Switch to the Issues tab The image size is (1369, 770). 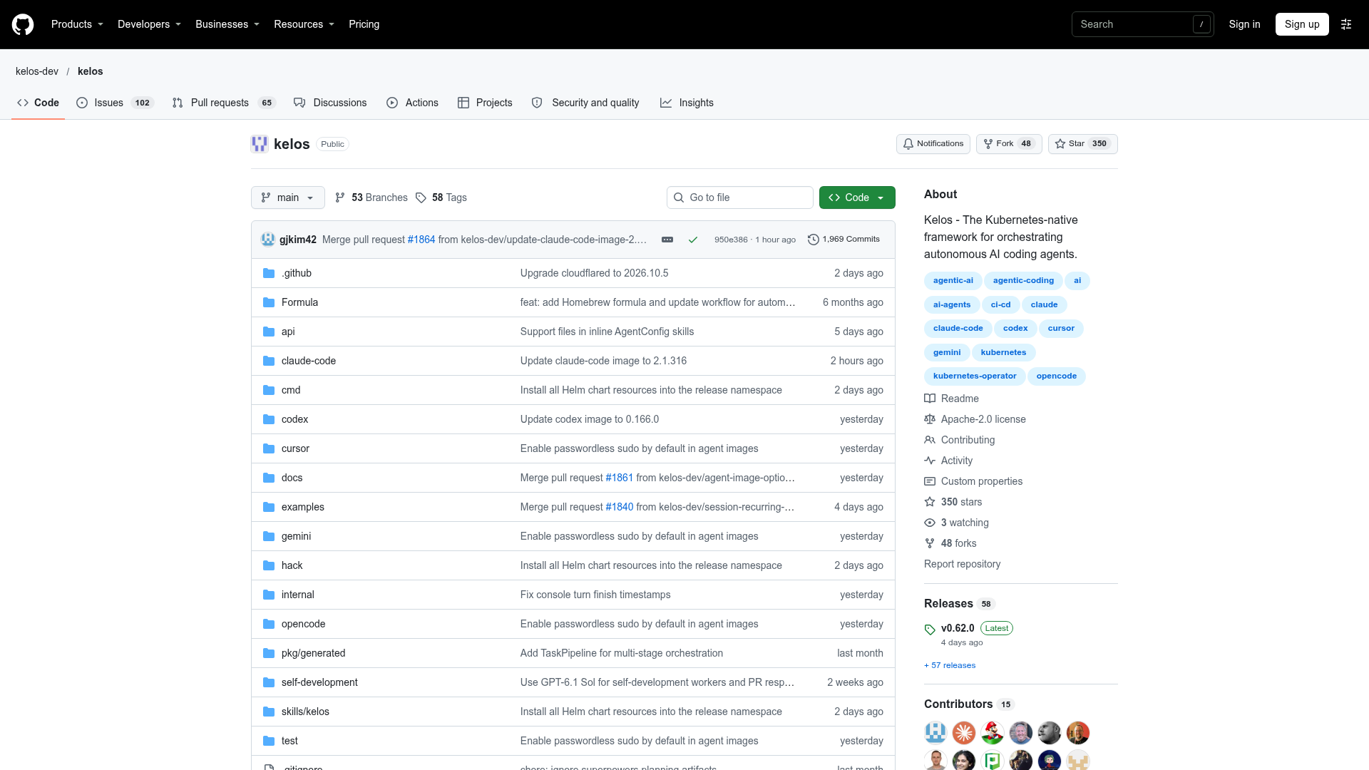115,103
